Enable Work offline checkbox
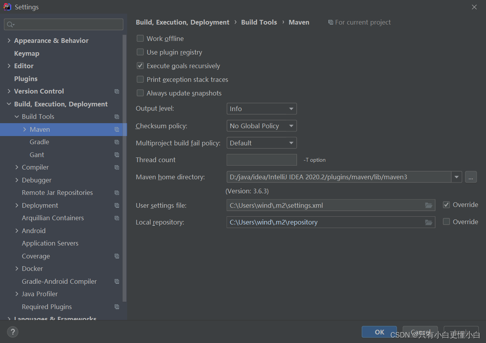Screen dimensions: 486x343 [140, 39]
